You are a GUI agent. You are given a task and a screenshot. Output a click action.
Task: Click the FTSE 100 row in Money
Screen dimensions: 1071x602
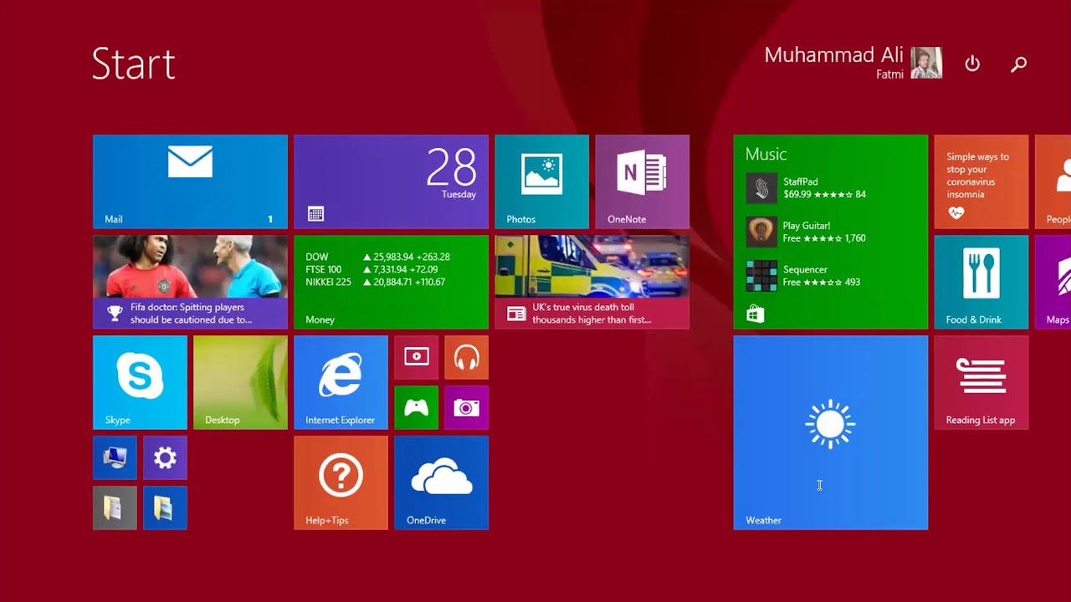click(x=372, y=269)
